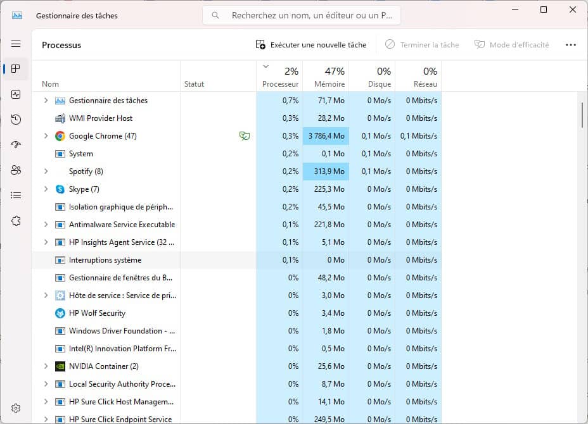Click the WMI Provider Host icon
The image size is (588, 424).
60,118
